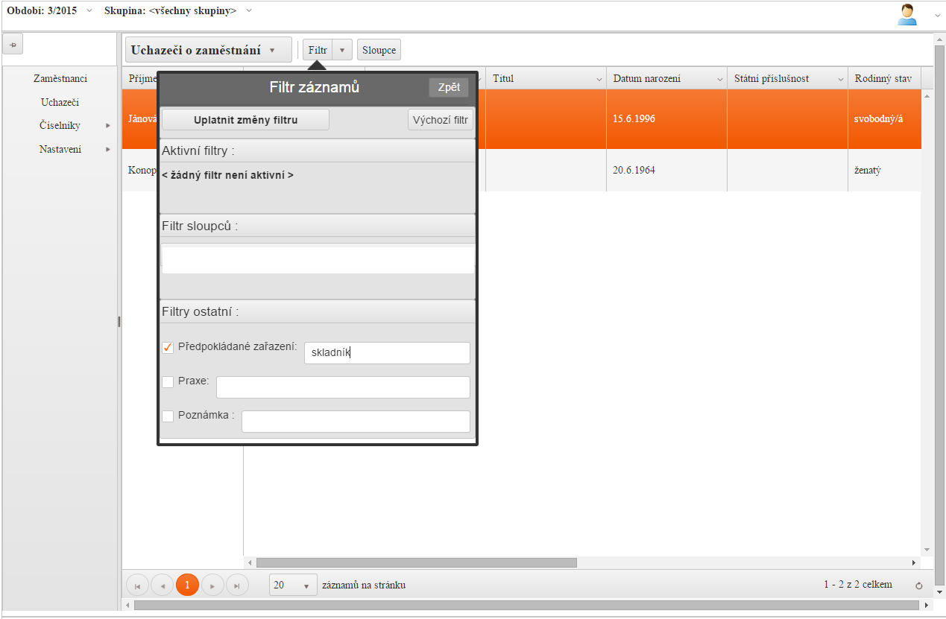This screenshot has width=946, height=619.
Task: Uncheck the Předpokládané zařazení checkbox
Action: point(168,348)
